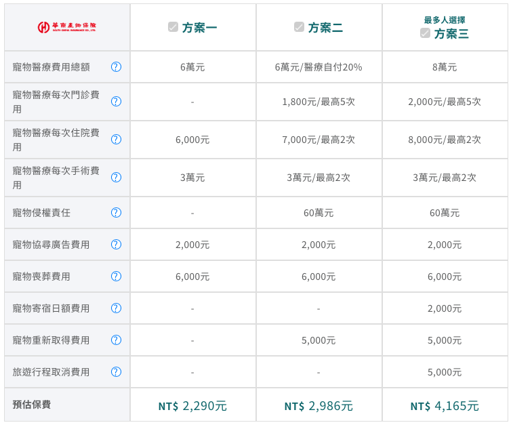513x427 pixels.
Task: Click info icon beside 寵物喪葬費用
Action: click(116, 277)
